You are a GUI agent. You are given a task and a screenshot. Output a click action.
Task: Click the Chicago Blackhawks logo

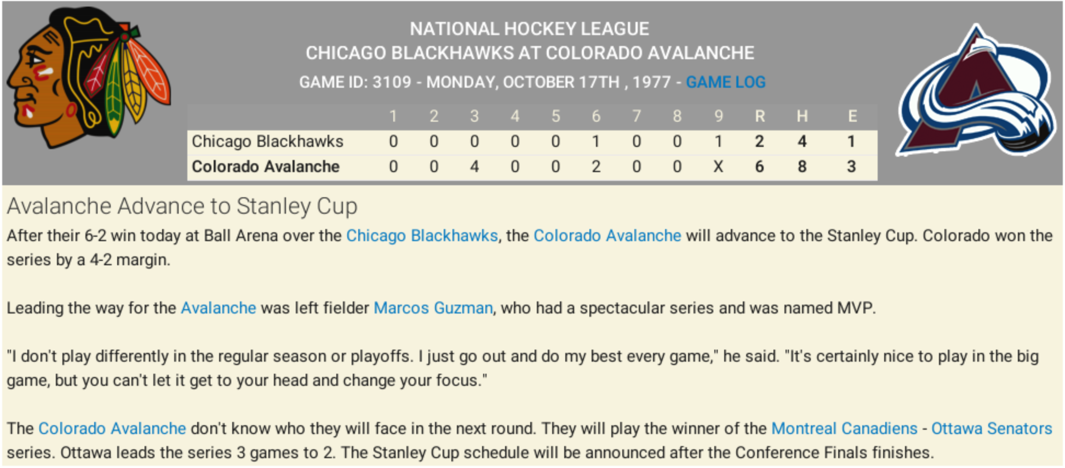(x=89, y=78)
